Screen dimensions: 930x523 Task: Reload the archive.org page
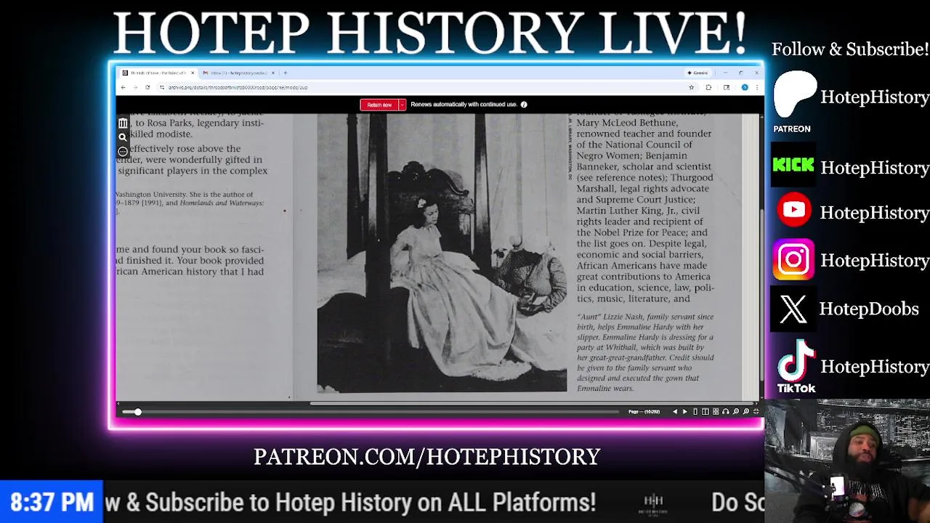coord(147,87)
